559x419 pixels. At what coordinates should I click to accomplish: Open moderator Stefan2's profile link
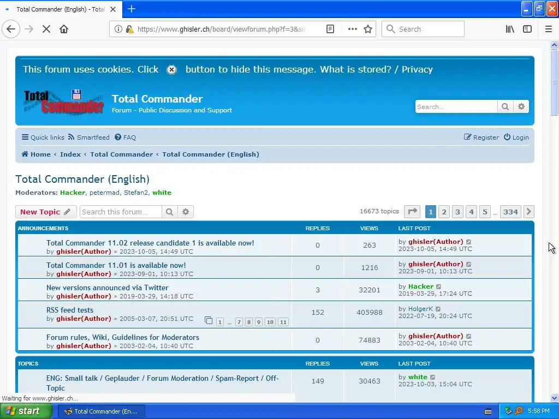[x=136, y=193]
